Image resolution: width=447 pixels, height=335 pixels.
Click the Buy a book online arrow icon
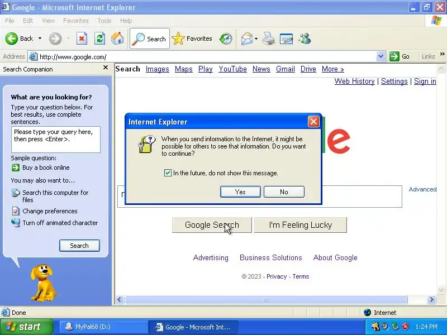(x=16, y=167)
